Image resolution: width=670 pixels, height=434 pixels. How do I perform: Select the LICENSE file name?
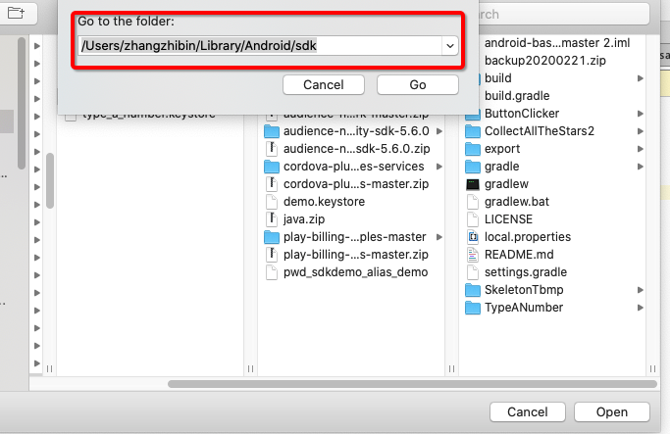508,218
